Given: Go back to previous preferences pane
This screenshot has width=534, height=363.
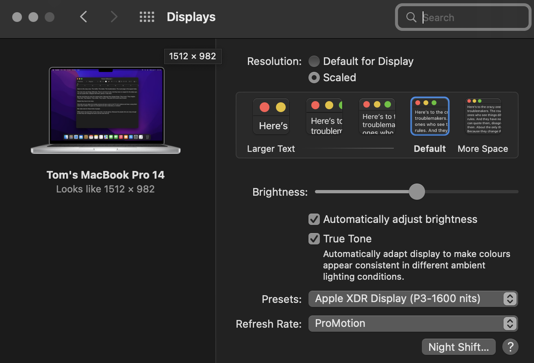Looking at the screenshot, I should point(84,17).
